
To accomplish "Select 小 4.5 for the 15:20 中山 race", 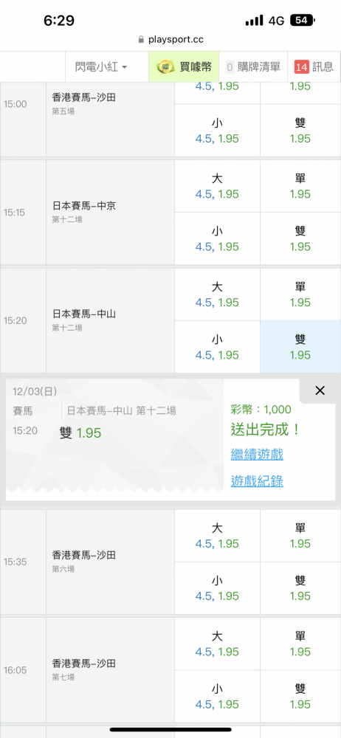I will tap(217, 347).
